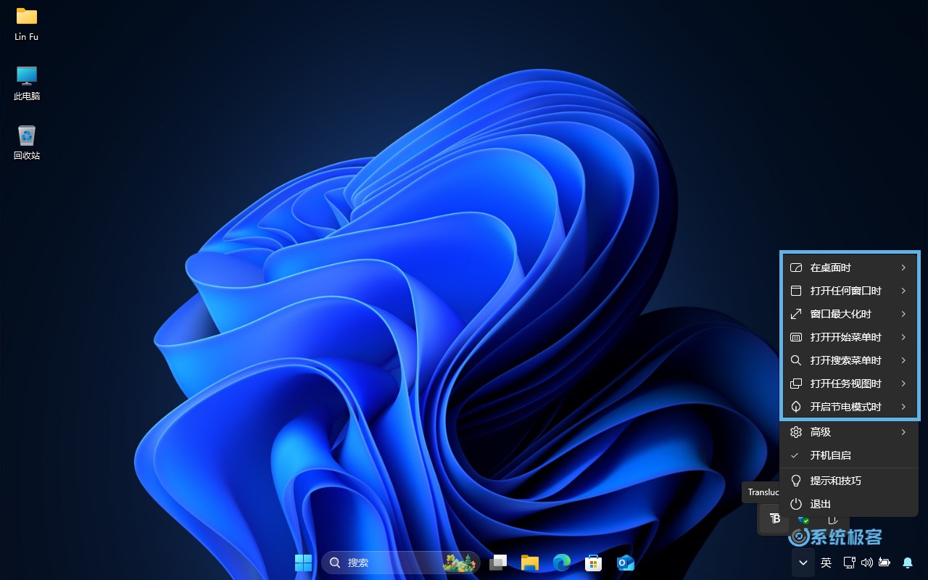Image resolution: width=928 pixels, height=580 pixels.
Task: Open File Explorer from the taskbar
Action: [x=530, y=563]
